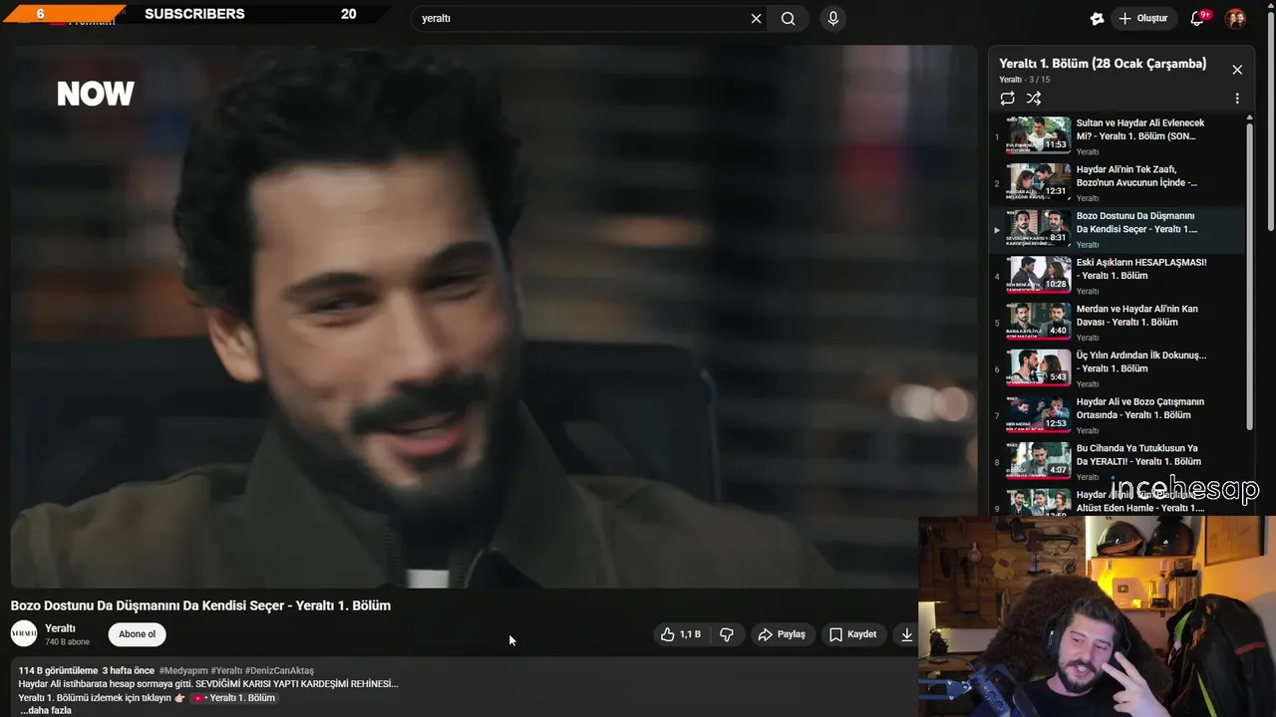Play Sultan ve Haydar Ali Evlenecek Mi video
1276x717 pixels.
tap(1118, 136)
